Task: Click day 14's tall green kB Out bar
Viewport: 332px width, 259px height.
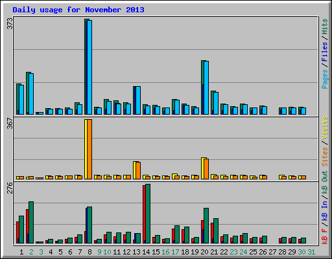Action: pos(148,214)
